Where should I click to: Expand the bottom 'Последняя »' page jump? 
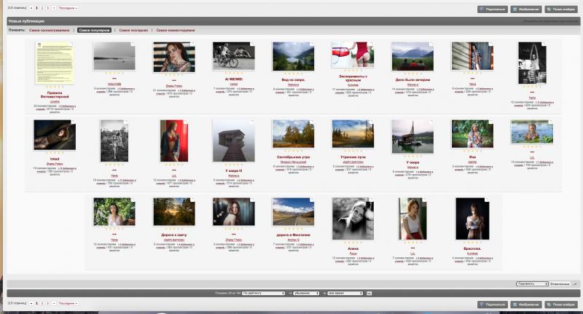pos(68,303)
